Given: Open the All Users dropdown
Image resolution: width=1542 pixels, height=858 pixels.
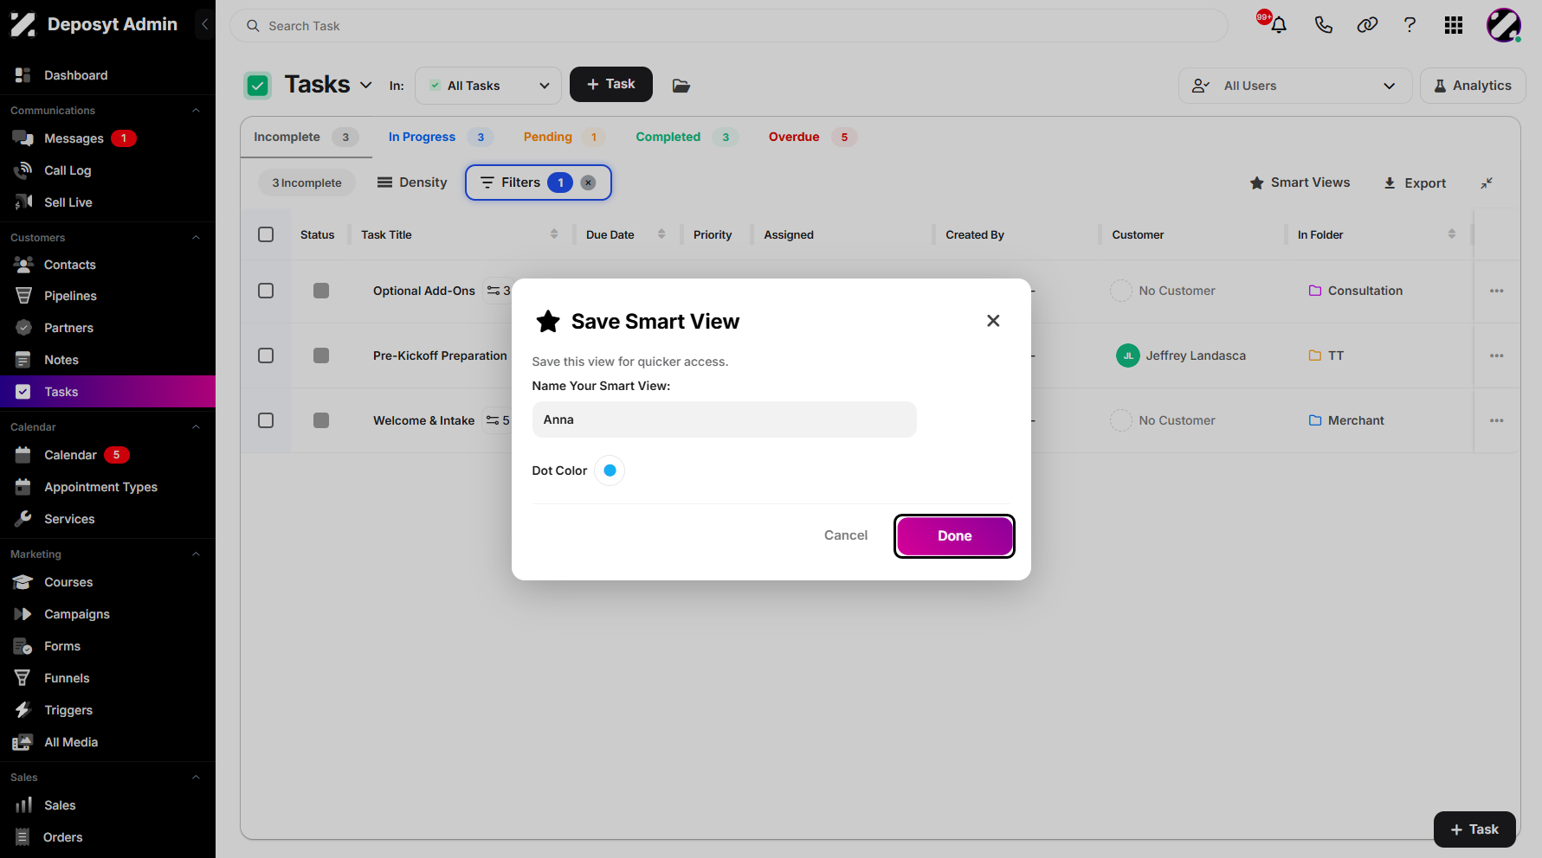Looking at the screenshot, I should (1294, 86).
